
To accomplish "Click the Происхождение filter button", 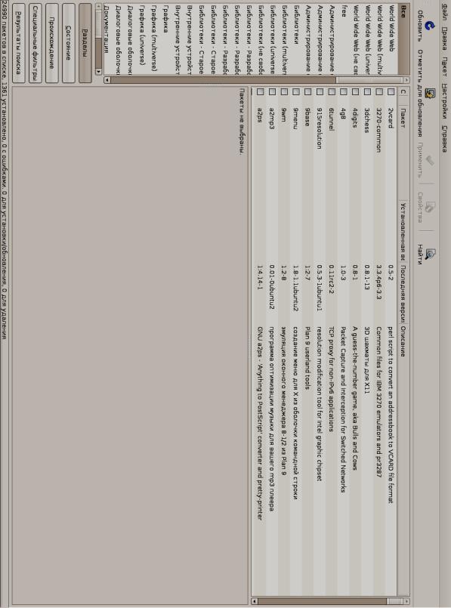I will pos(51,43).
